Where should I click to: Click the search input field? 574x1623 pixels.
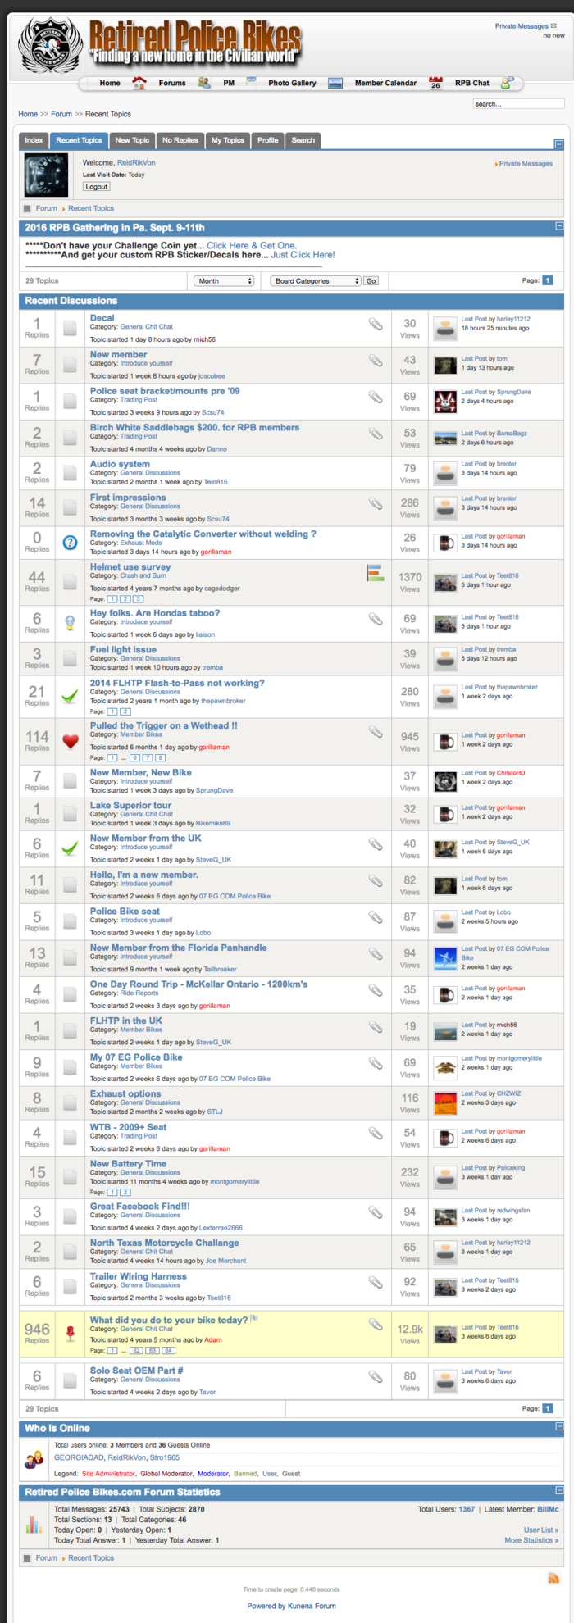[518, 104]
